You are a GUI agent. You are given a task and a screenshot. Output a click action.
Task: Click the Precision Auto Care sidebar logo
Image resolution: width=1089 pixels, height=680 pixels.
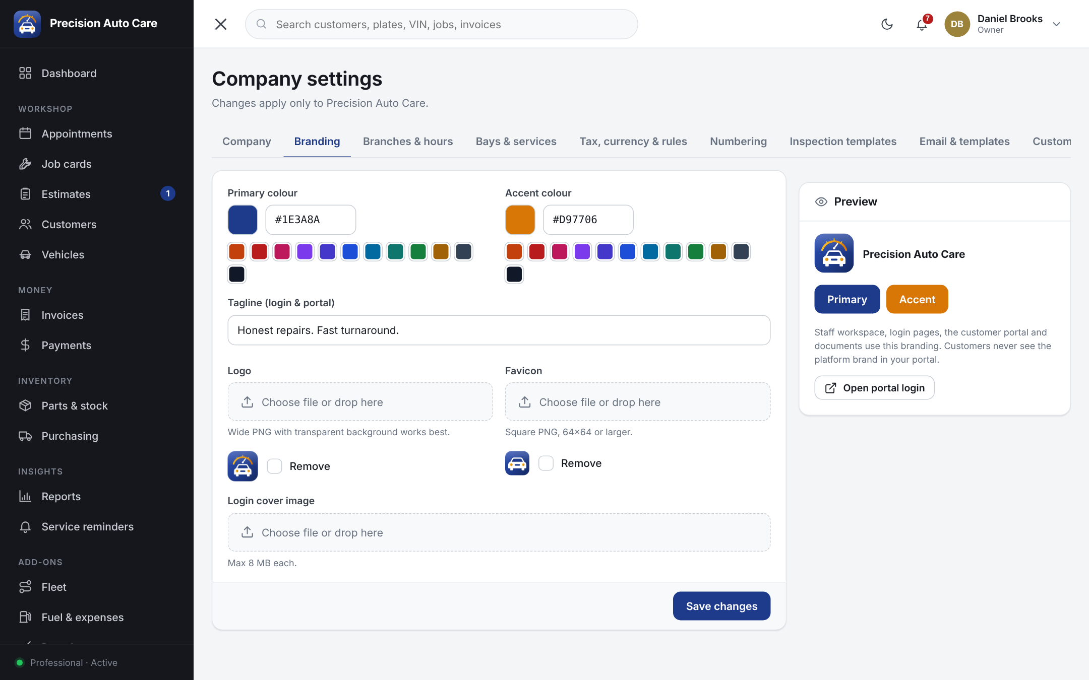click(x=27, y=24)
